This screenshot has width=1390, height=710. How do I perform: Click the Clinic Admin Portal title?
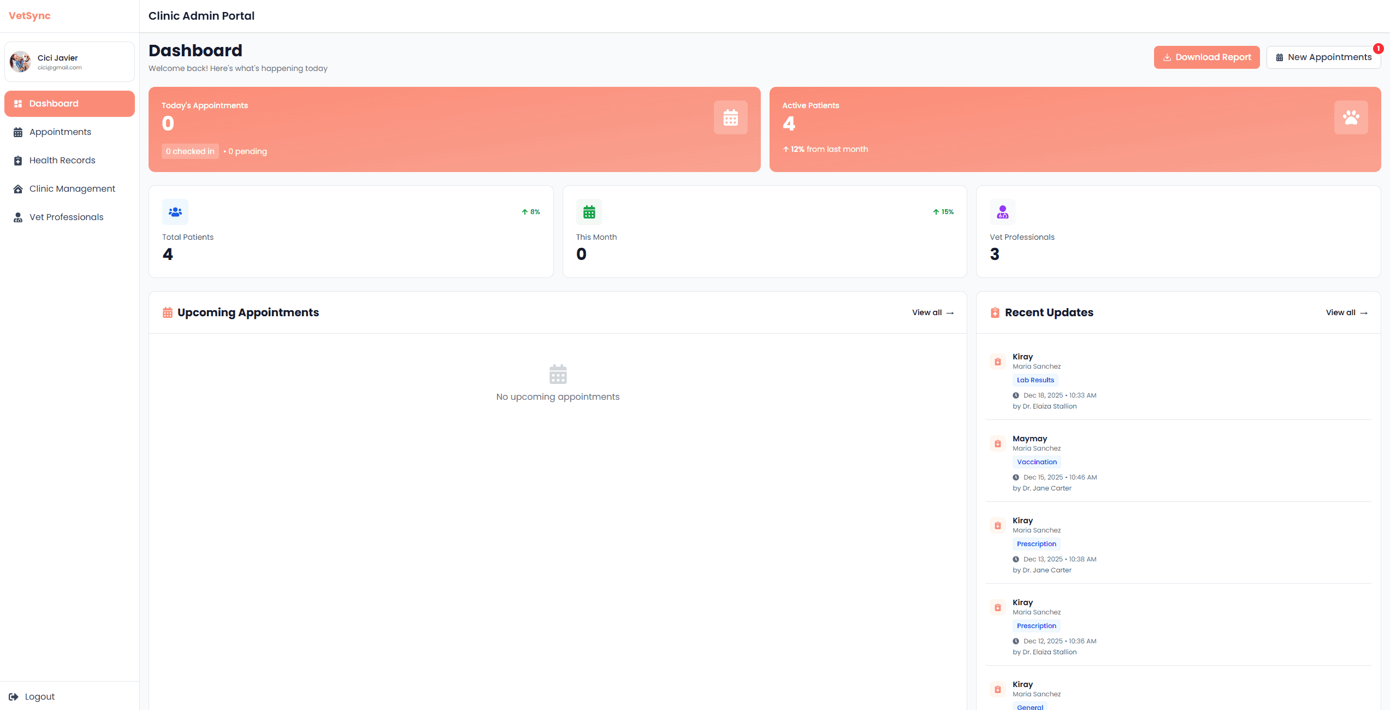(202, 16)
